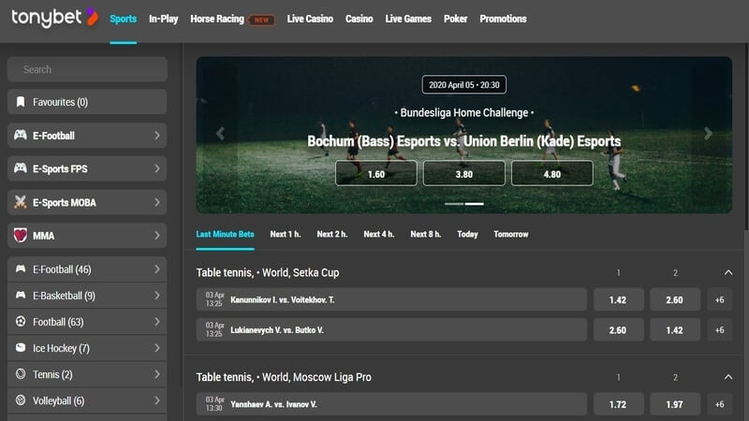
Task: Click the E-Football (46) controller icon
Action: coord(21,269)
